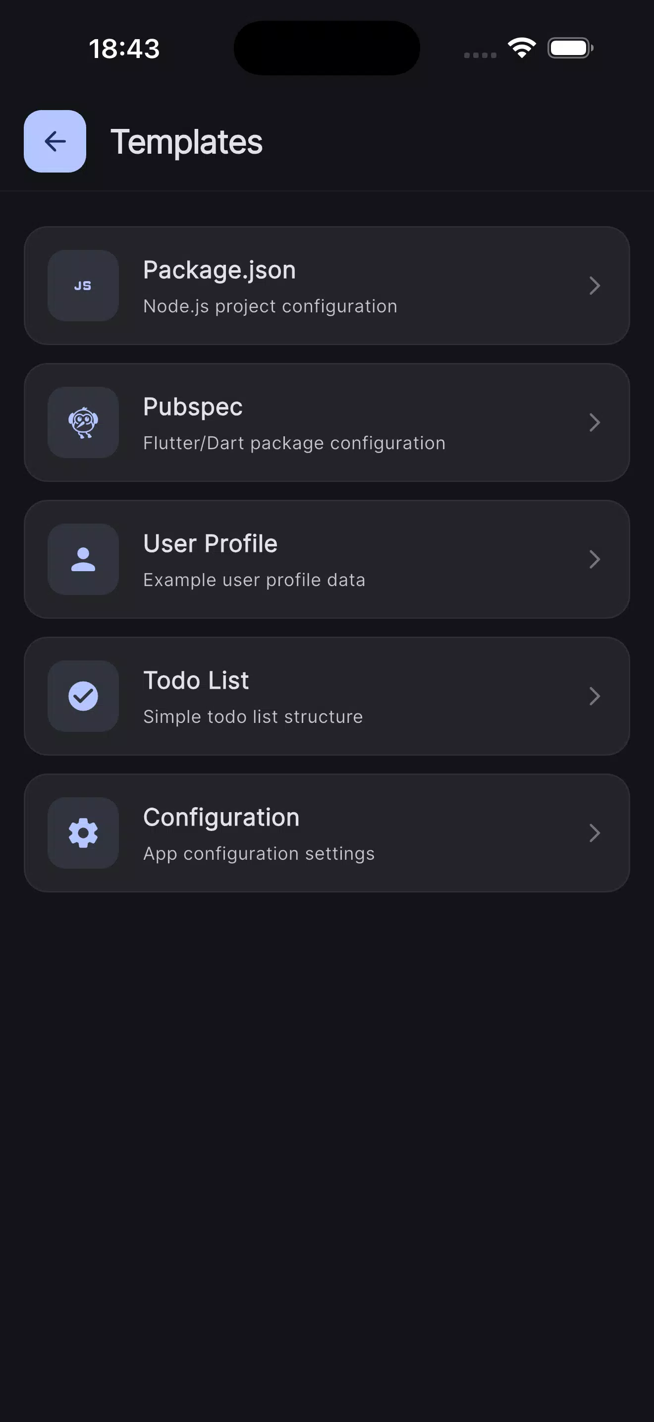Tap the Wi-Fi status icon
The height and width of the screenshot is (1422, 654).
pyautogui.click(x=522, y=48)
